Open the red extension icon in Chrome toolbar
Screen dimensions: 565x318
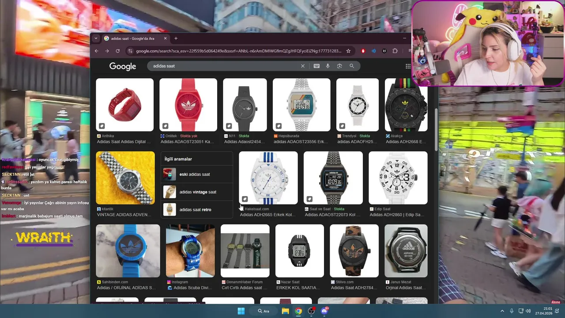363,51
